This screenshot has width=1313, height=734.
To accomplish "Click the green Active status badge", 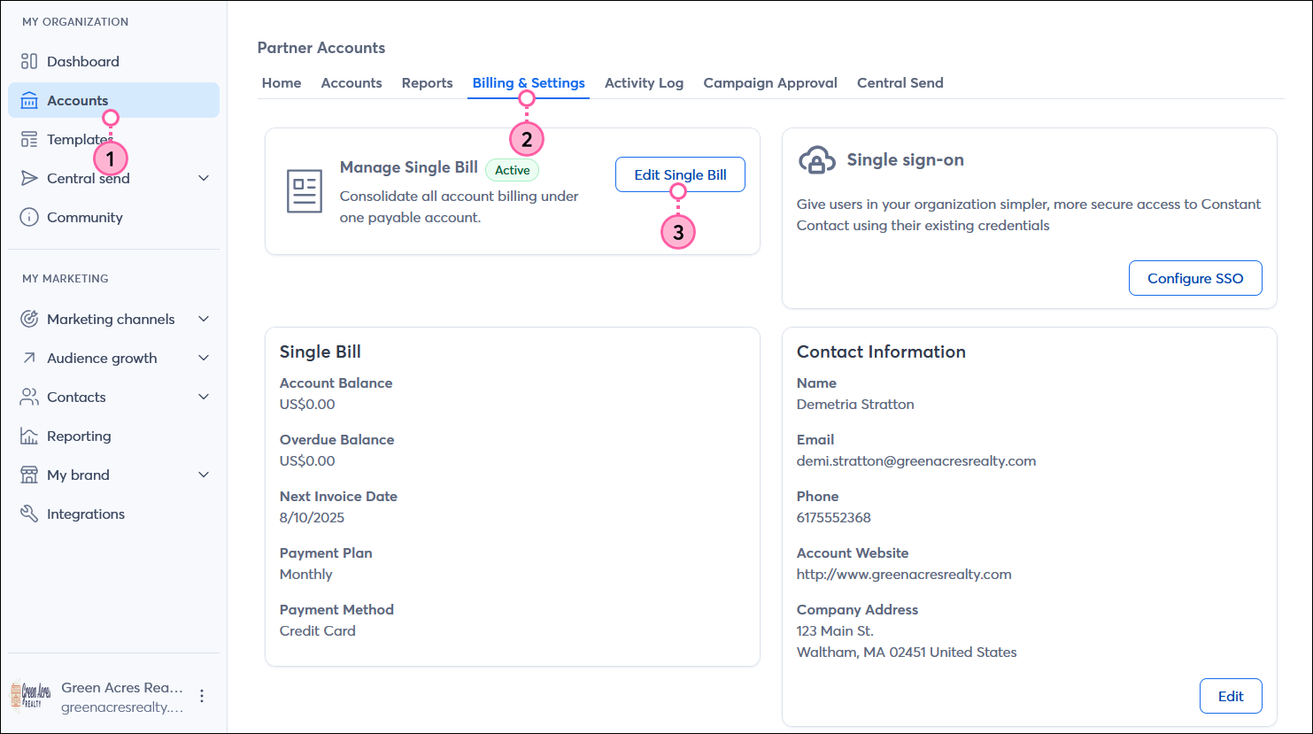I will [x=512, y=170].
